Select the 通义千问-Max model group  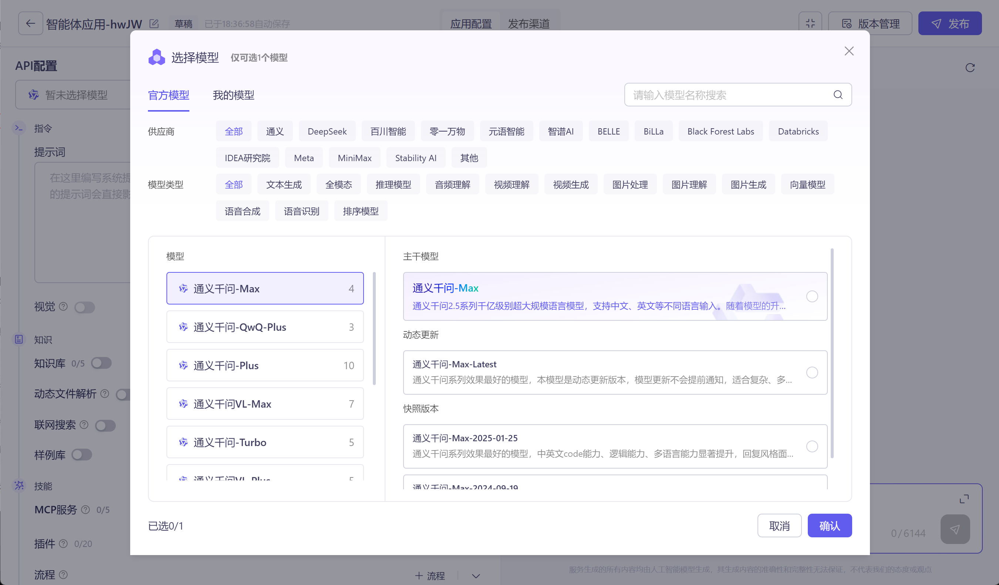click(265, 288)
